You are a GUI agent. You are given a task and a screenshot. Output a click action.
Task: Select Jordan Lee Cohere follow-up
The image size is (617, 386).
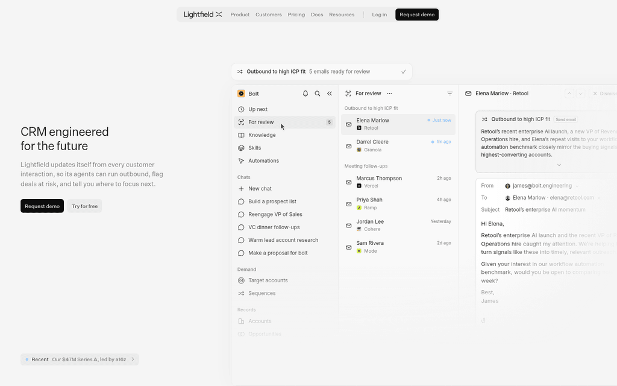(x=398, y=226)
